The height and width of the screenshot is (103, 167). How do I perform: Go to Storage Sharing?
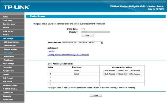(12, 49)
